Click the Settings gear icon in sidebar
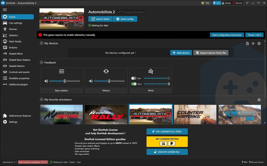The width and height of the screenshot is (267, 166). [5, 122]
